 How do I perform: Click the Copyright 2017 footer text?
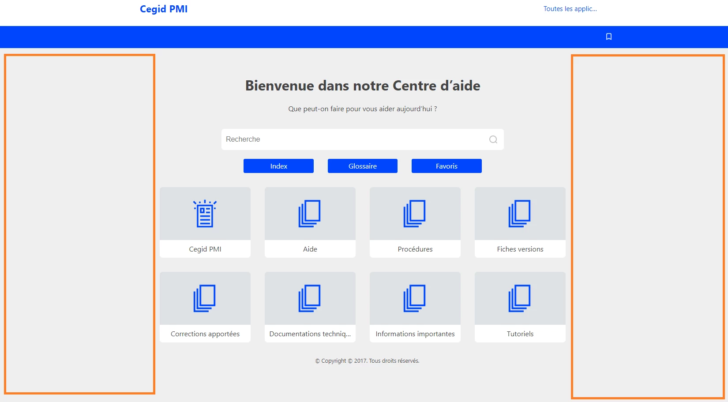coord(367,361)
